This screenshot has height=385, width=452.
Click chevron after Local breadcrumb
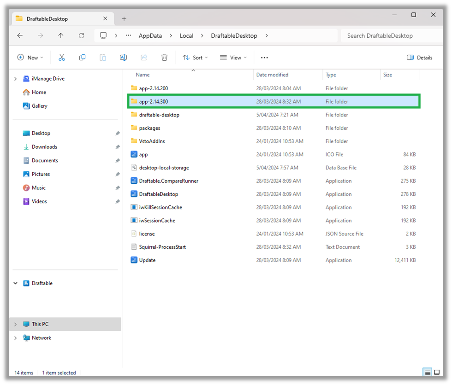coord(202,35)
